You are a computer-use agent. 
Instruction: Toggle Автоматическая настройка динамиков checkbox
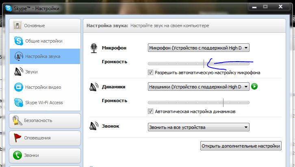(150, 111)
